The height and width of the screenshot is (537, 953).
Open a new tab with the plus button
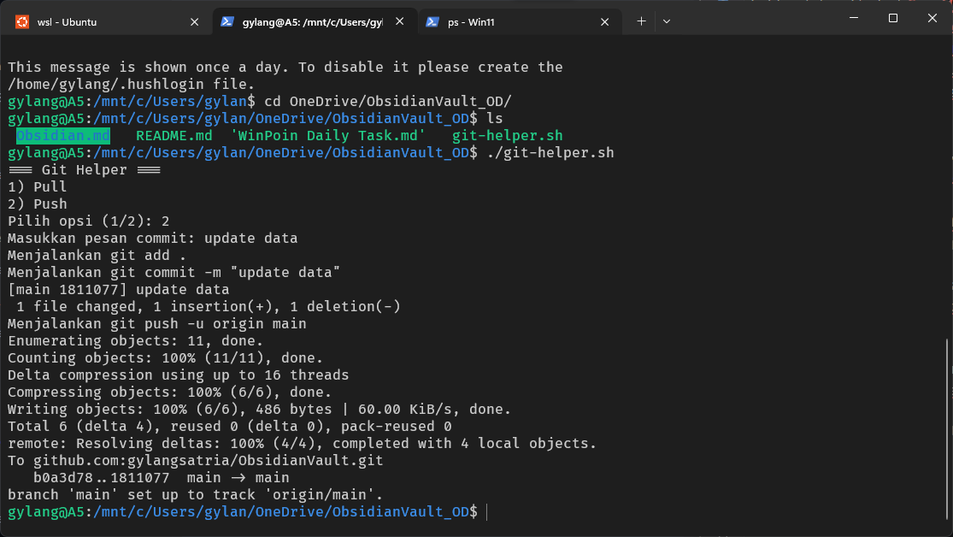[x=641, y=21]
